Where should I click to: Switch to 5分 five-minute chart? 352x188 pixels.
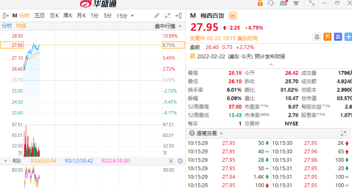coord(107,15)
